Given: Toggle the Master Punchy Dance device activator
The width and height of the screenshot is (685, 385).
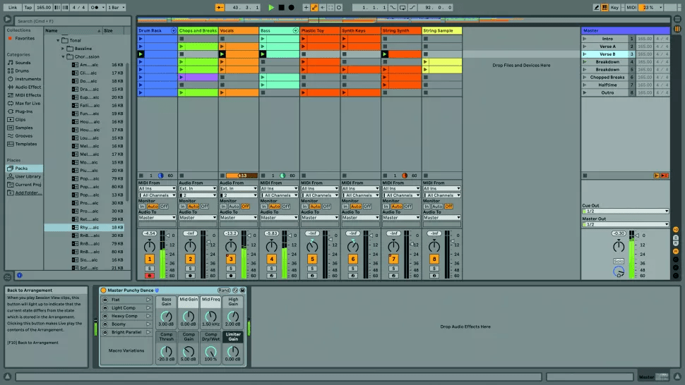Looking at the screenshot, I should coord(103,290).
